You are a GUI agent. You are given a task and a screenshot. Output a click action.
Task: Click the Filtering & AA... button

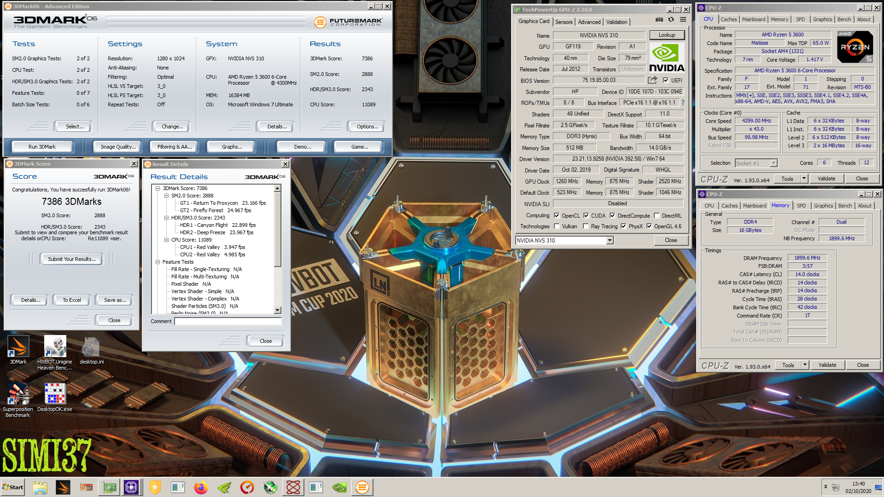click(x=174, y=147)
